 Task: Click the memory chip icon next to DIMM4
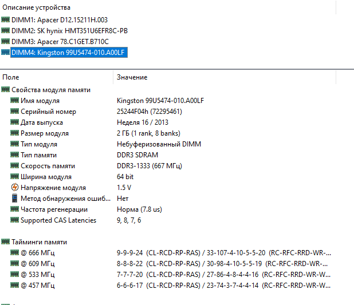tap(5, 52)
